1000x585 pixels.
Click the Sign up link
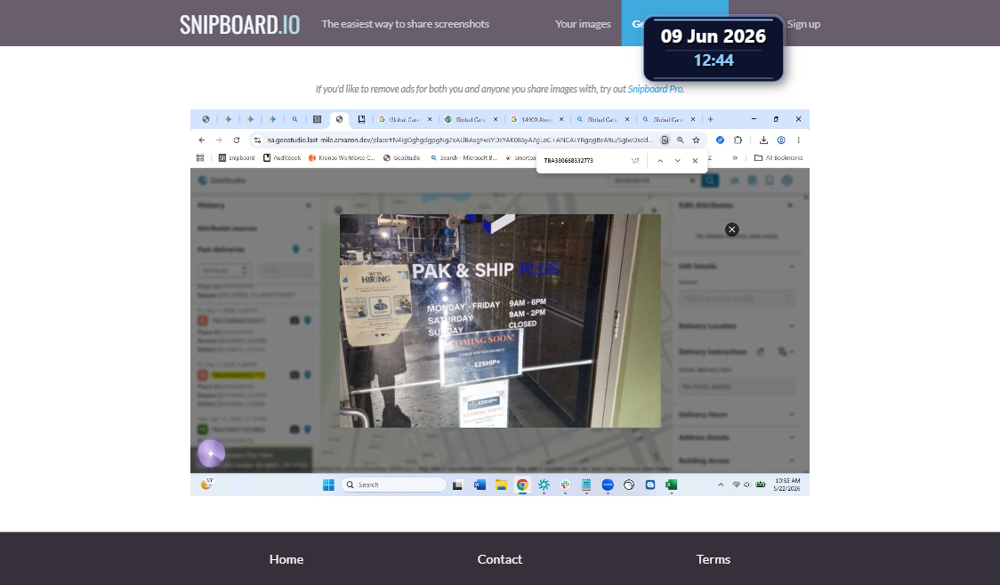click(803, 24)
